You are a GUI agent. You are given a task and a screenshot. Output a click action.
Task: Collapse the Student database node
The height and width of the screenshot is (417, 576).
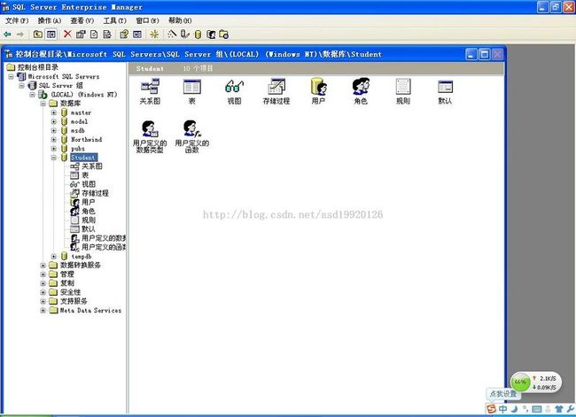coord(54,158)
